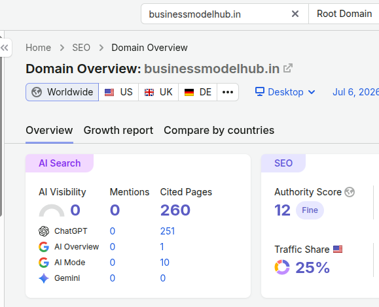Open more countries ellipsis menu
The image size is (379, 307).
tap(228, 92)
